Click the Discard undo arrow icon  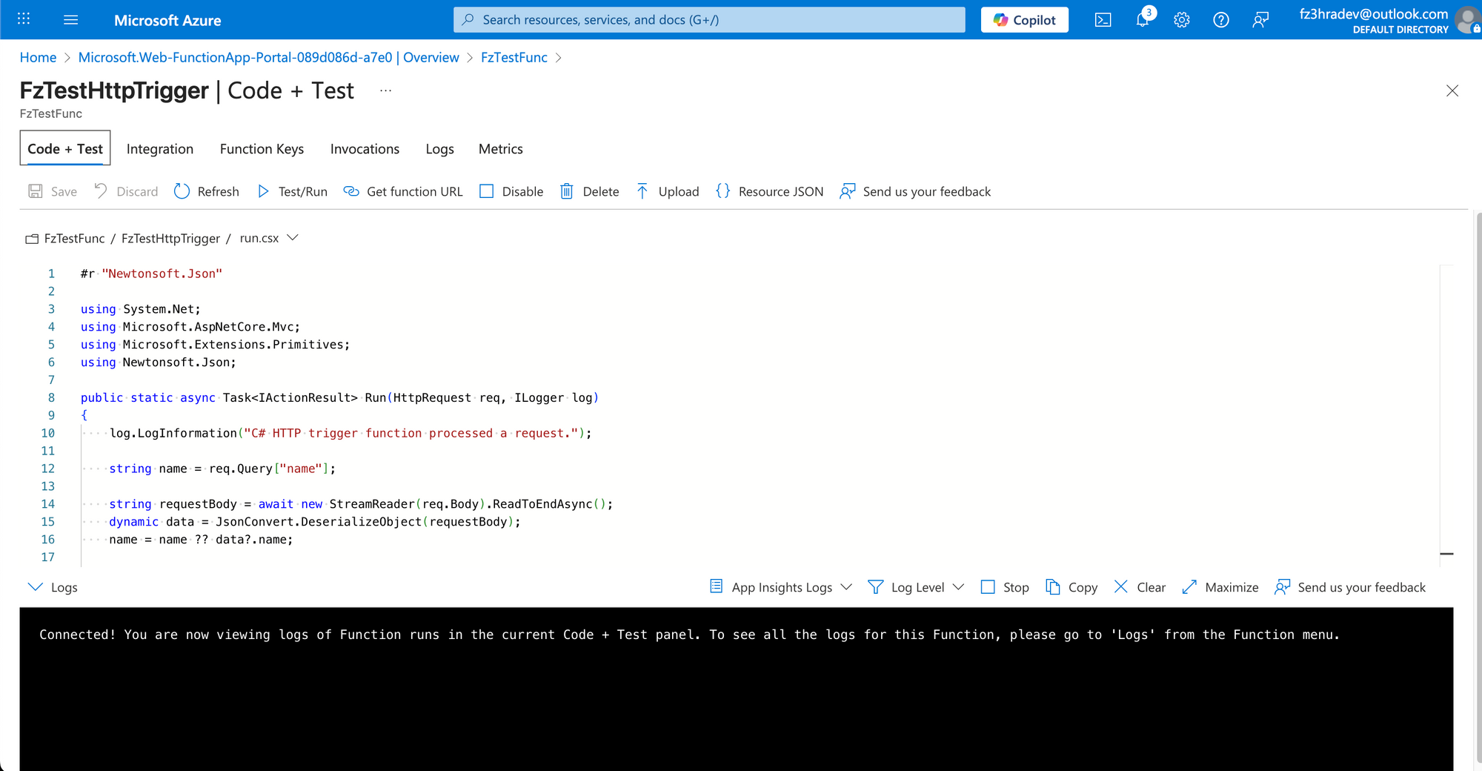coord(101,191)
